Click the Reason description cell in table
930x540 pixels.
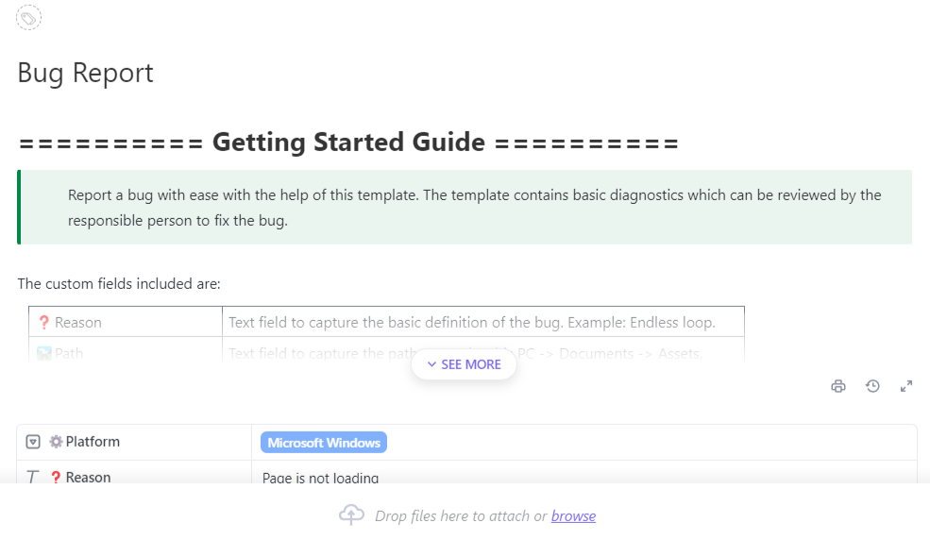(472, 323)
